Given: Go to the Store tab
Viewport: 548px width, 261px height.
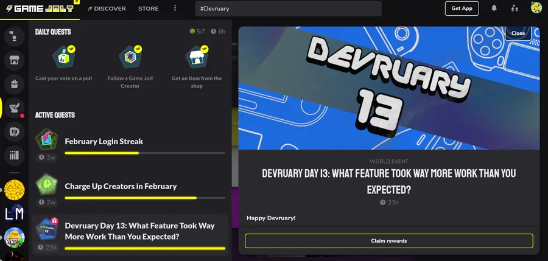Looking at the screenshot, I should (148, 9).
